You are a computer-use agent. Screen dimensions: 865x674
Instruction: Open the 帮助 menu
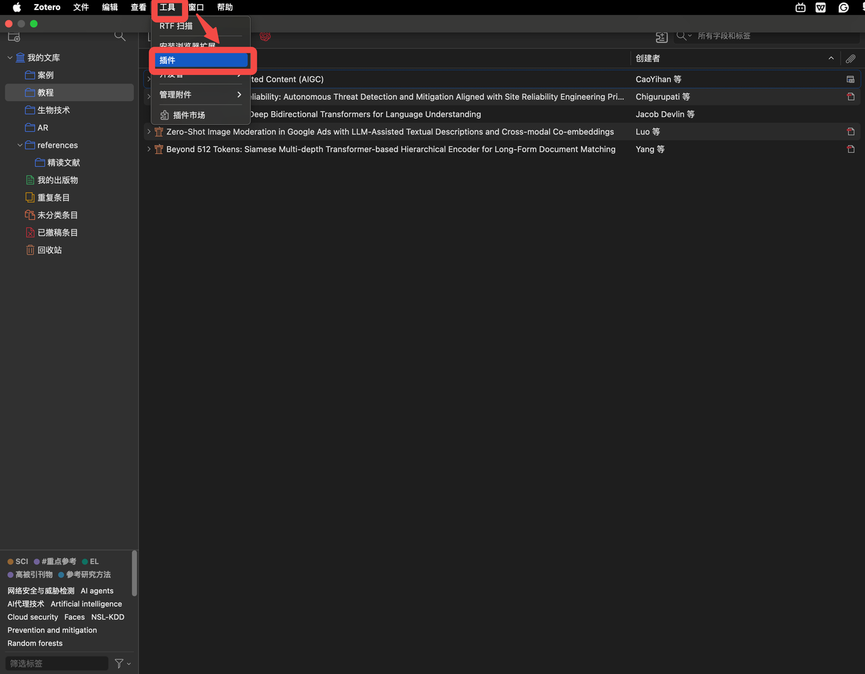225,7
